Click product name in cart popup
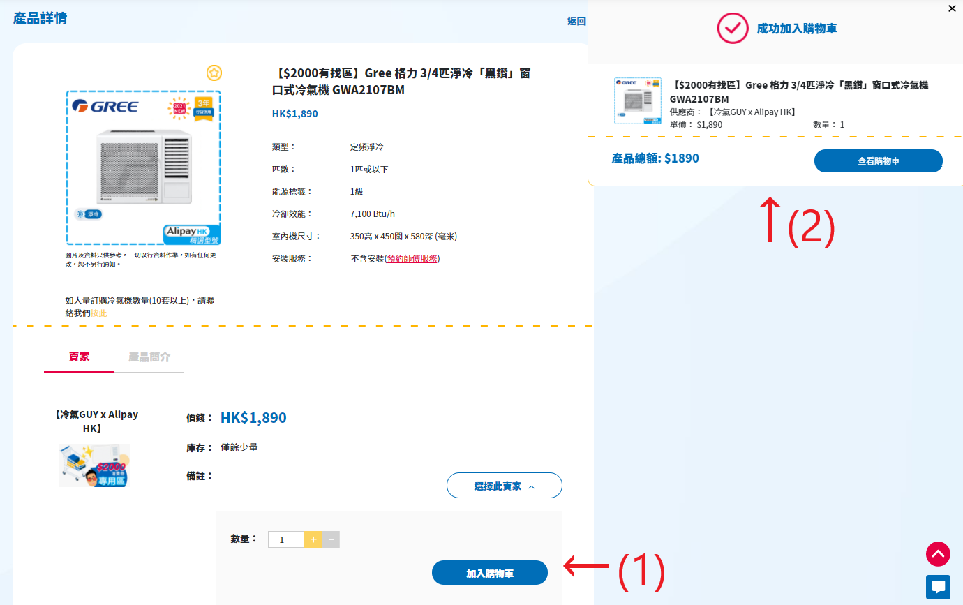Screen dimensions: 963x605 [799, 92]
